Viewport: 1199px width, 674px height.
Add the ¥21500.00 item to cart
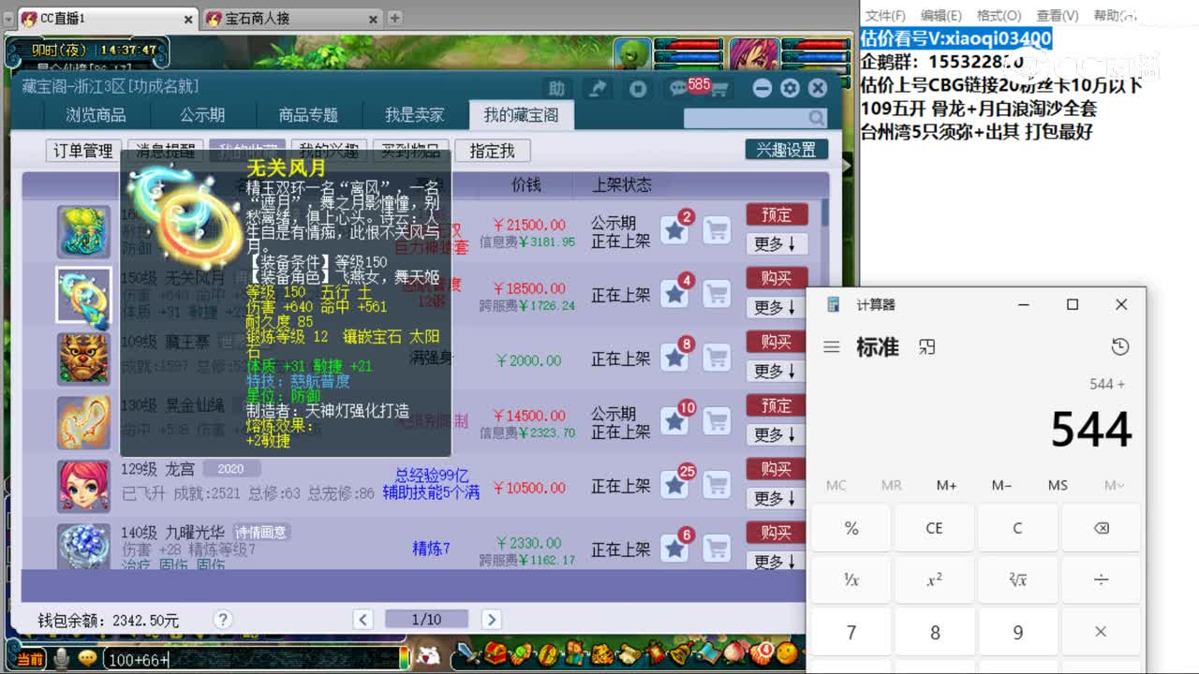click(x=717, y=229)
